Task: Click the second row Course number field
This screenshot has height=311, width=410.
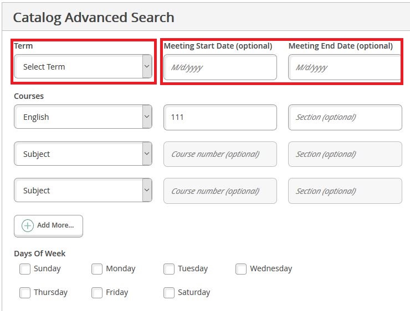Action: pyautogui.click(x=220, y=154)
